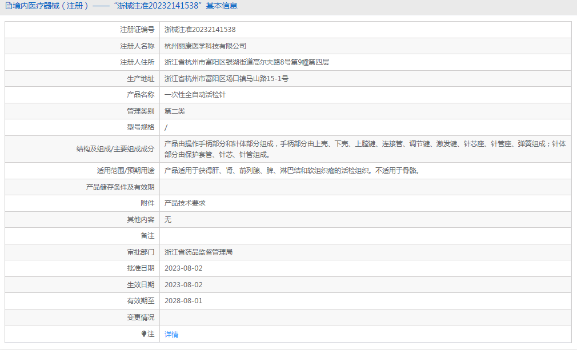Select the header title text 境内医疗器械（注册）
The height and width of the screenshot is (350, 577).
[x=51, y=6]
